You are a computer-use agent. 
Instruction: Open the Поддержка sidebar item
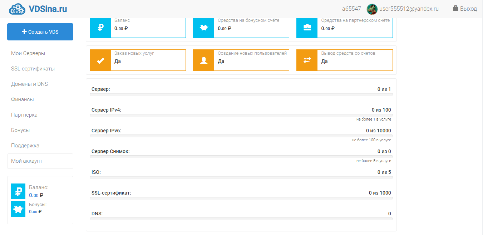click(x=25, y=146)
